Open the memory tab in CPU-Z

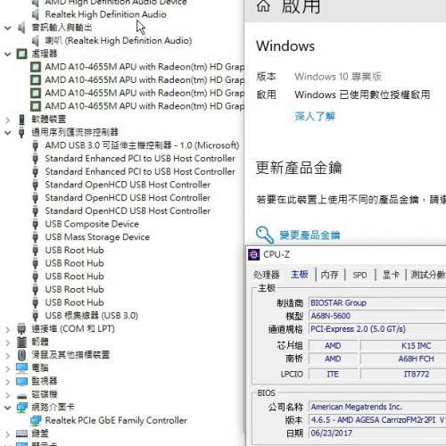[329, 274]
